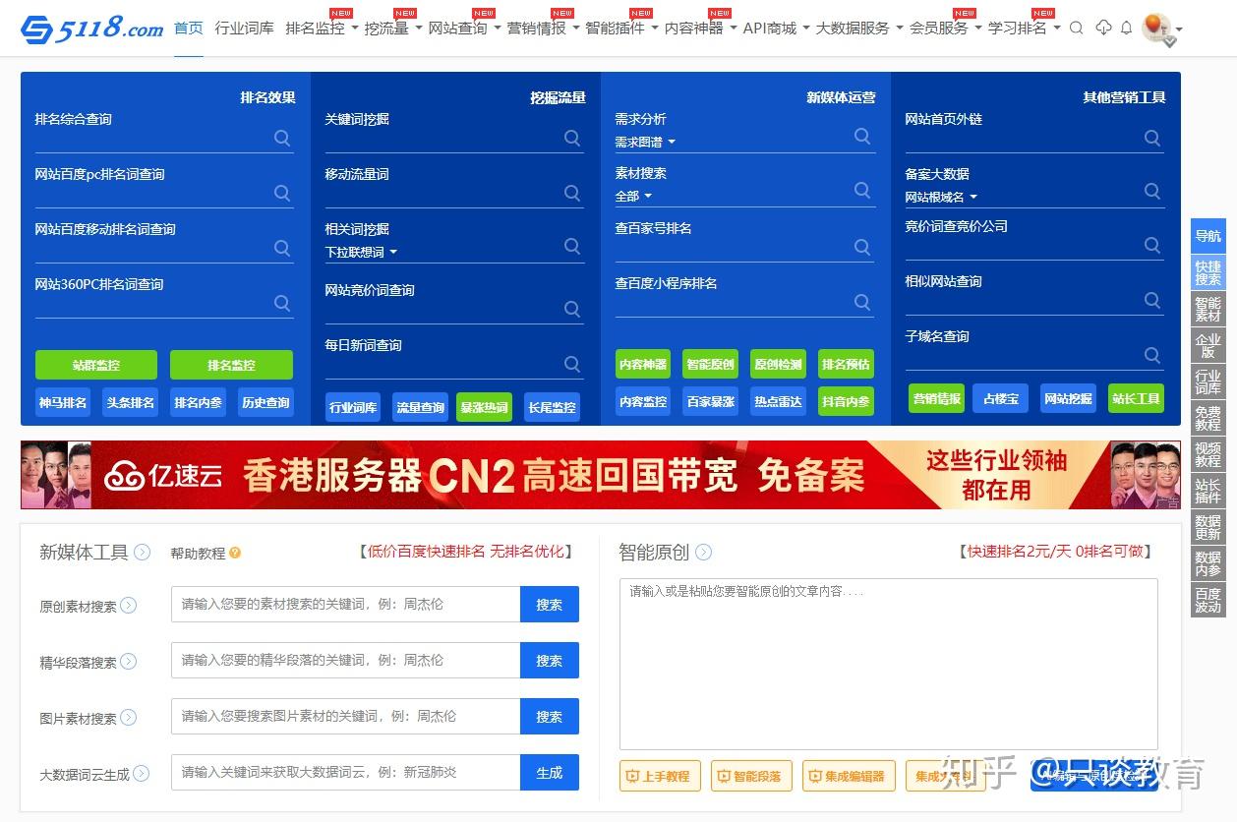Open the 行业词库 menu item
Viewport: 1237px width, 822px height.
click(244, 29)
